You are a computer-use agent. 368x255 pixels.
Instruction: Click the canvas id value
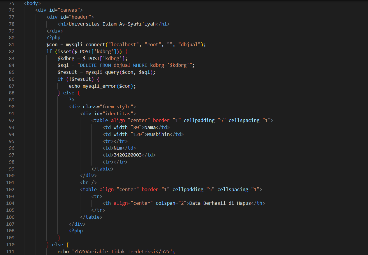(x=69, y=10)
